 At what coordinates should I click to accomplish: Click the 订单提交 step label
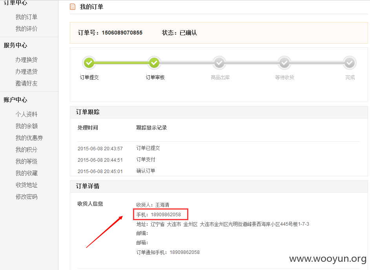coord(89,77)
